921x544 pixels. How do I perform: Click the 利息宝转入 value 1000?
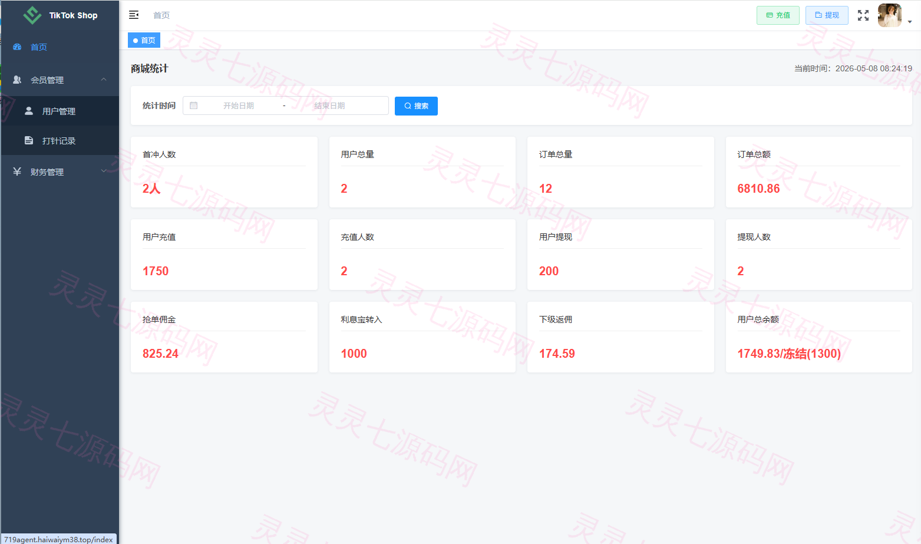[x=354, y=354]
